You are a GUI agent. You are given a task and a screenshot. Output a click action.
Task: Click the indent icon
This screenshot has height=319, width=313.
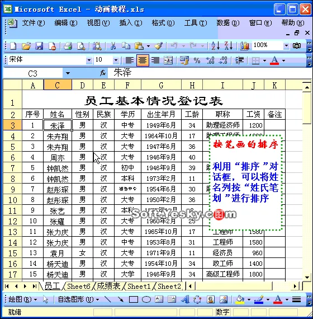coord(239,60)
